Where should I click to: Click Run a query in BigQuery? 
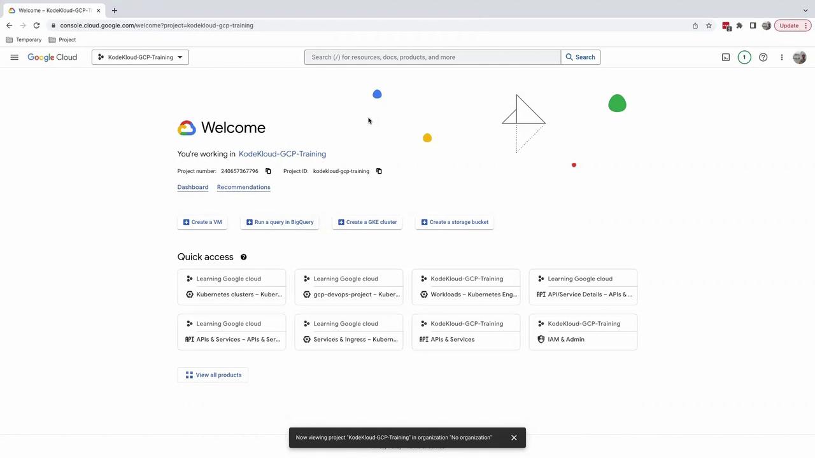(x=280, y=222)
